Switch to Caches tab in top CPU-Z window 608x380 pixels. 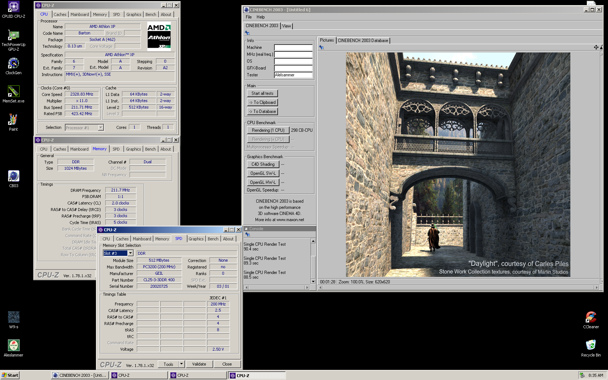pyautogui.click(x=60, y=14)
